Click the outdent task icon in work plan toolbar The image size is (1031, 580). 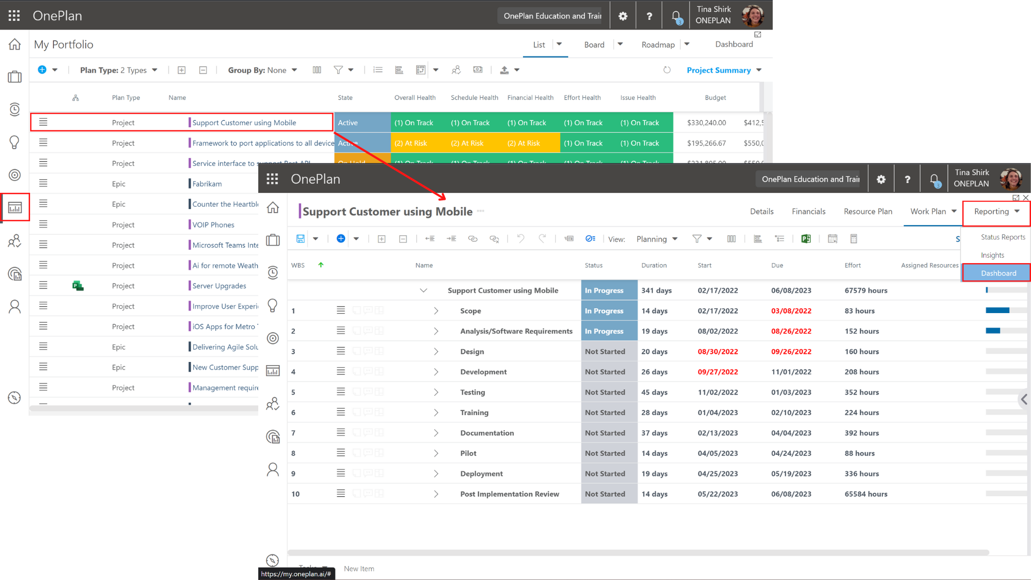(x=430, y=239)
